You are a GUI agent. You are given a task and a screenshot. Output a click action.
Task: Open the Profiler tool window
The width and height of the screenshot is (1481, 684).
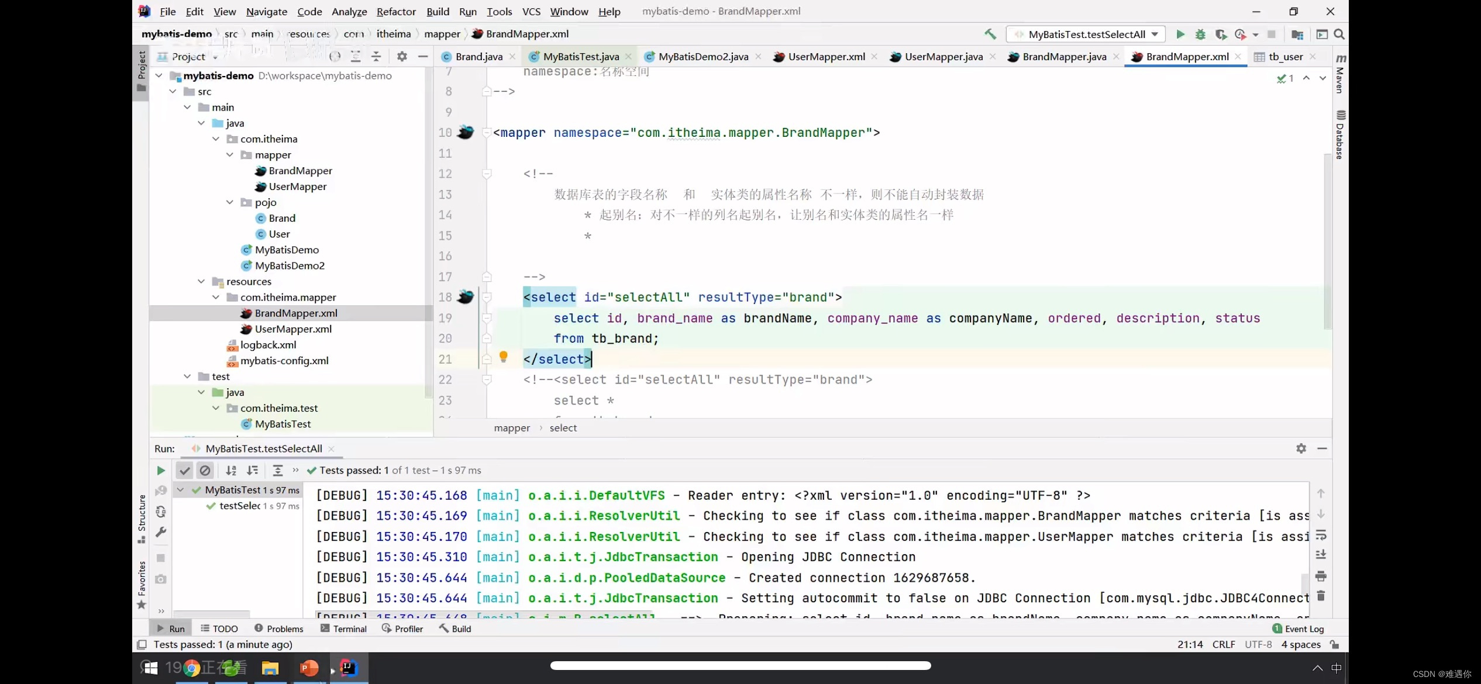[402, 628]
